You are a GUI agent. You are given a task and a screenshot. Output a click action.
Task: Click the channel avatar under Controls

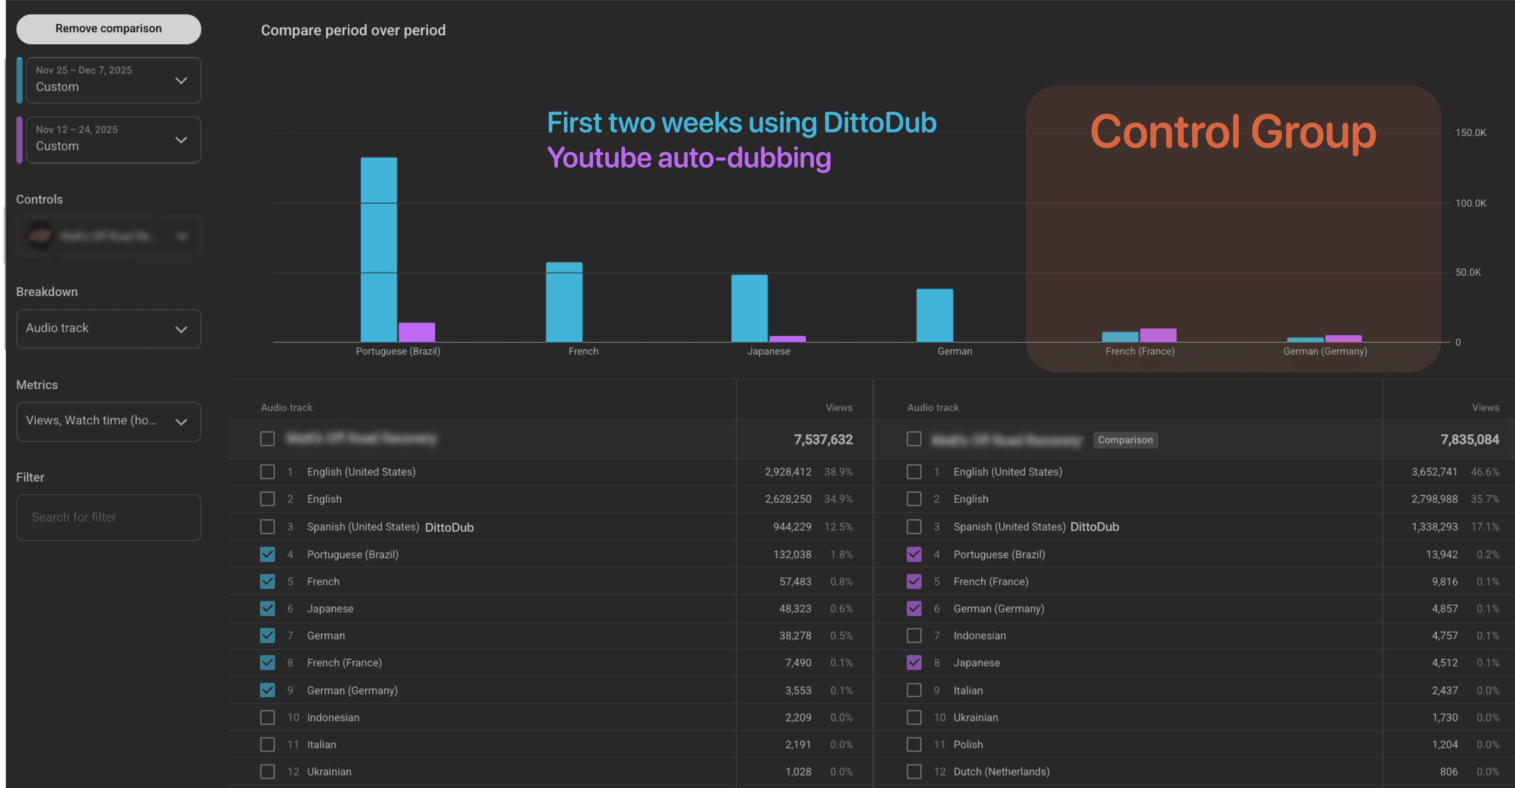[39, 236]
